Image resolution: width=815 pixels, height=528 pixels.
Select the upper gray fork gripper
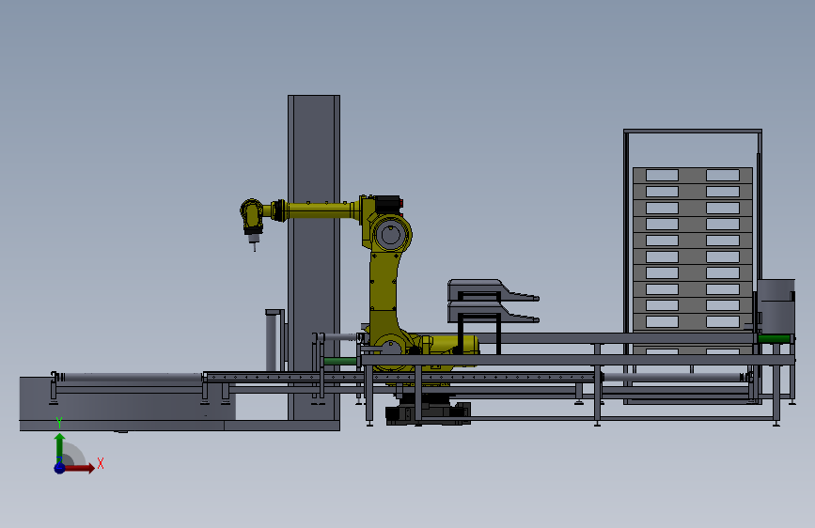pyautogui.click(x=493, y=290)
